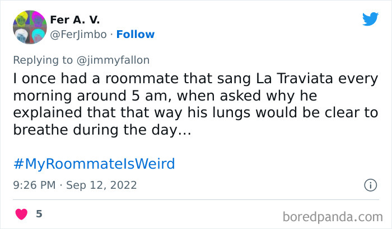Click the Sep 12, 2022 date
The image size is (392, 229).
pos(101,184)
